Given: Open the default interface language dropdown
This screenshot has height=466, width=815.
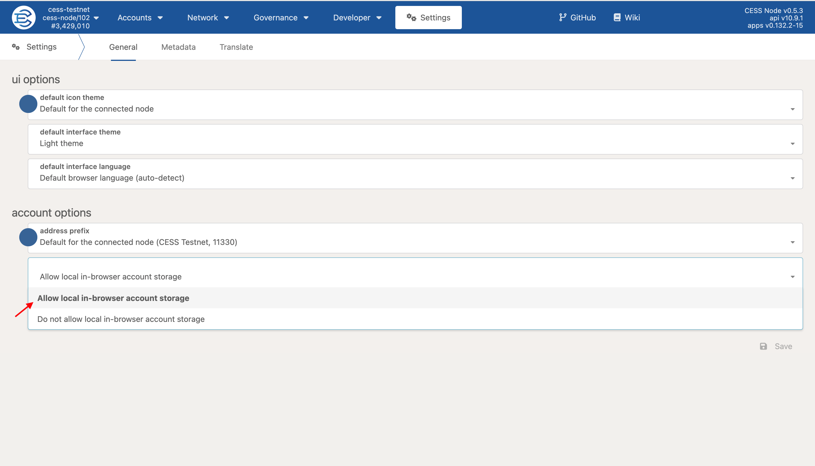Looking at the screenshot, I should pos(415,174).
